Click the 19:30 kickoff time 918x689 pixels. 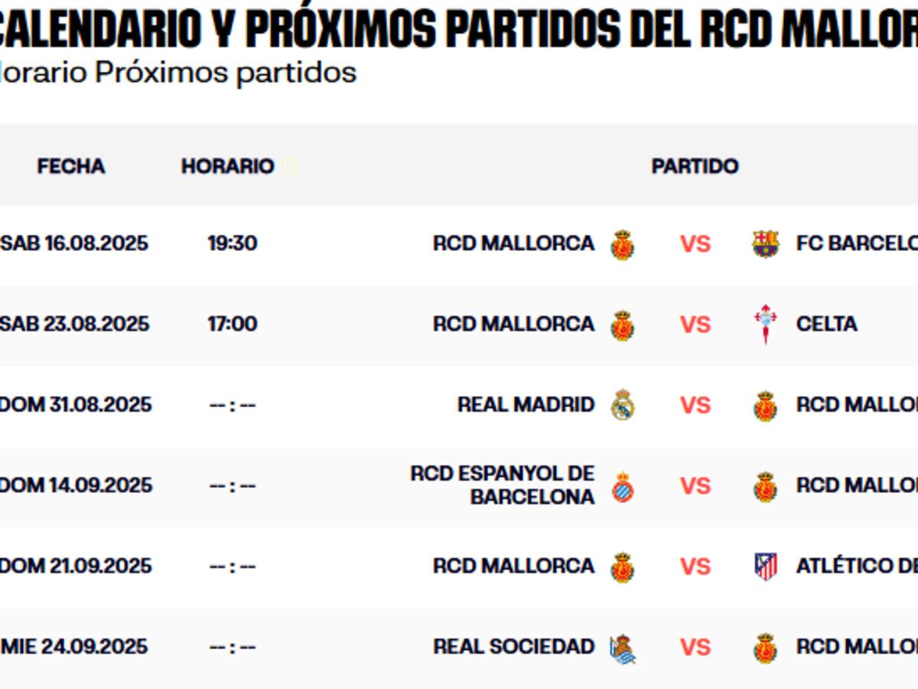(233, 243)
